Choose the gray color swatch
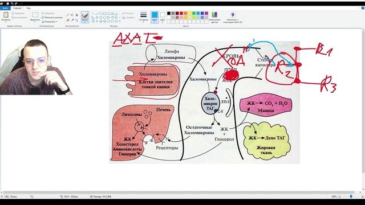 pos(173,14)
